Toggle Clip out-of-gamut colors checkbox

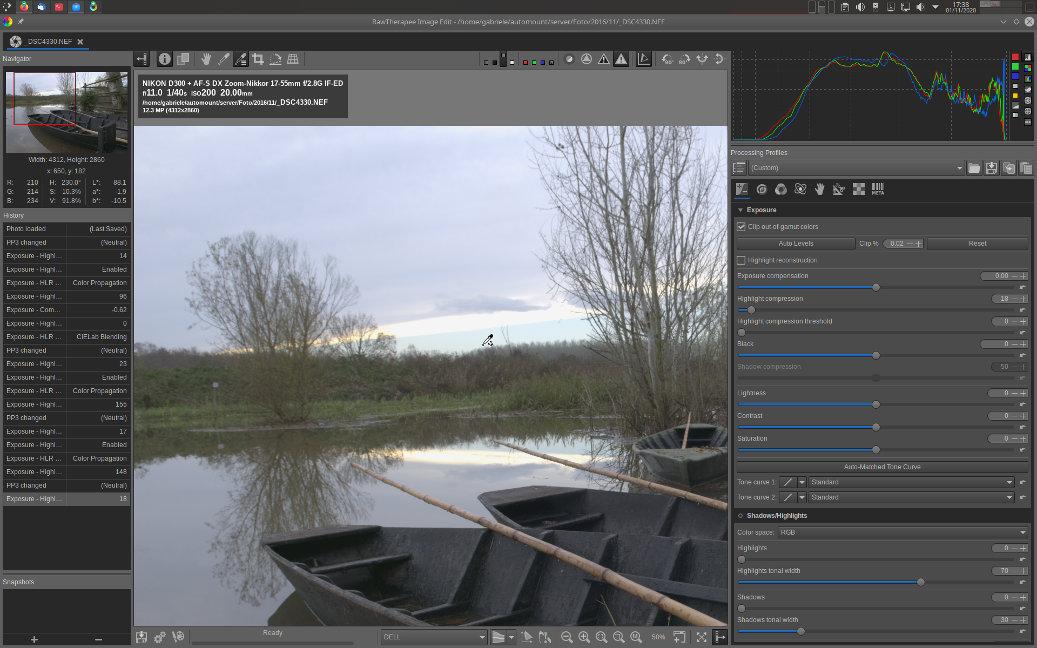[742, 227]
